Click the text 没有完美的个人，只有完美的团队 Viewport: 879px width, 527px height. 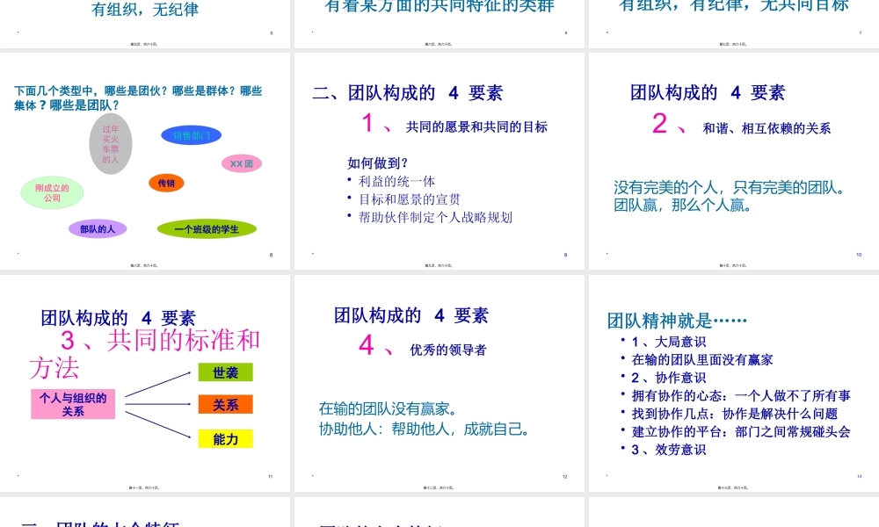click(728, 188)
